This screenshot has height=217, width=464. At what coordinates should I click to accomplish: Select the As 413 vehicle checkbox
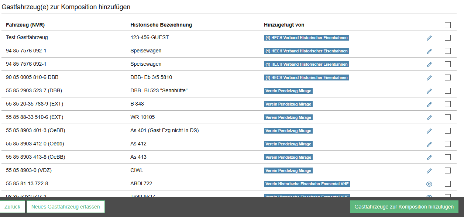(448, 157)
